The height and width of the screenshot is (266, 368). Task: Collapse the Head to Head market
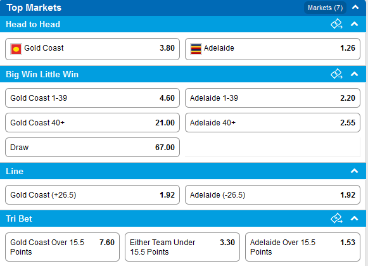[x=355, y=24]
